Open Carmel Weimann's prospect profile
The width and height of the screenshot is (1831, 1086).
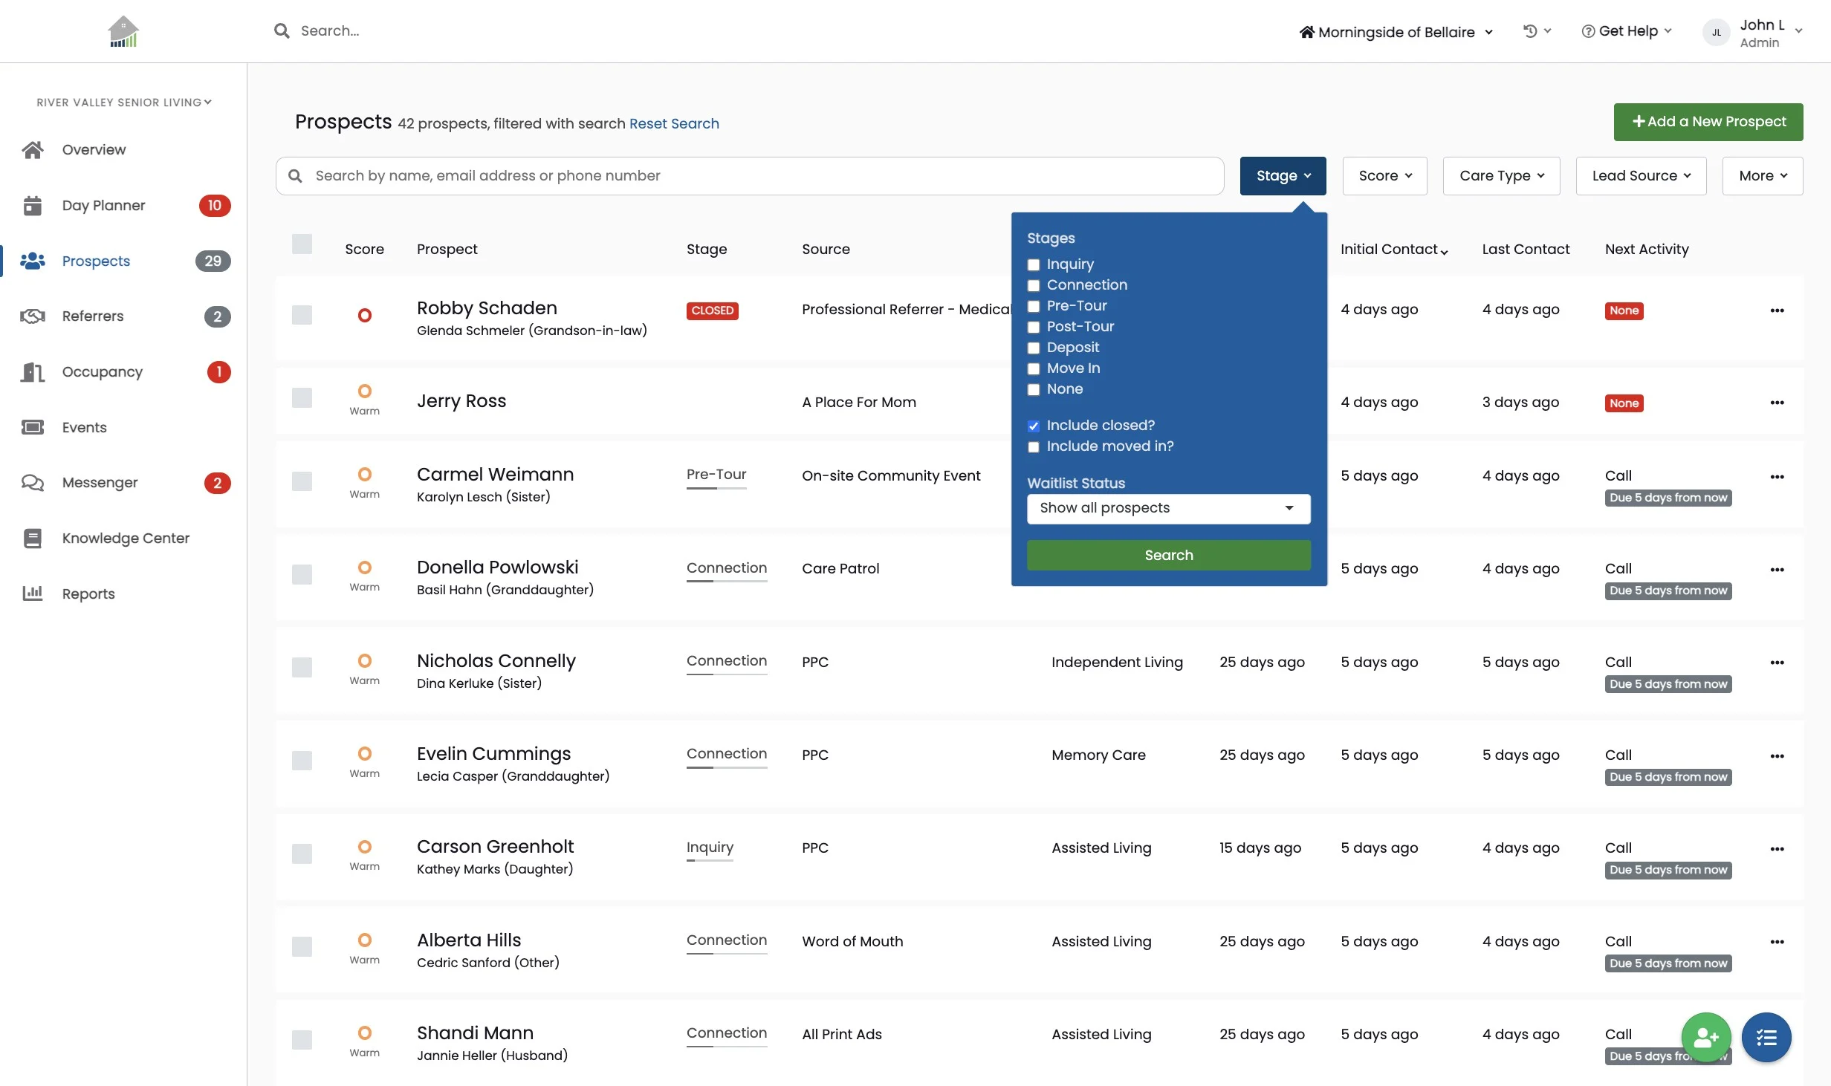point(495,474)
